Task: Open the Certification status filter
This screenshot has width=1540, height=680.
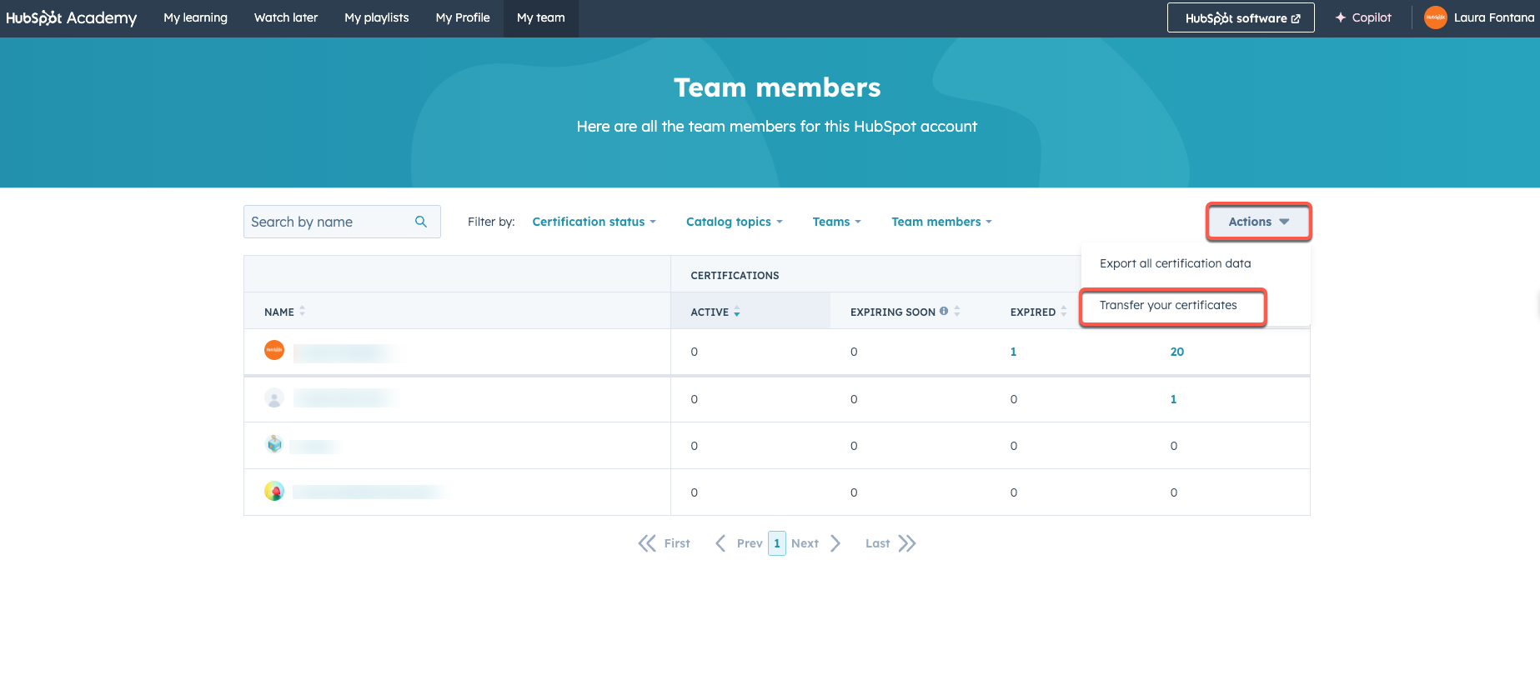Action: pos(594,222)
